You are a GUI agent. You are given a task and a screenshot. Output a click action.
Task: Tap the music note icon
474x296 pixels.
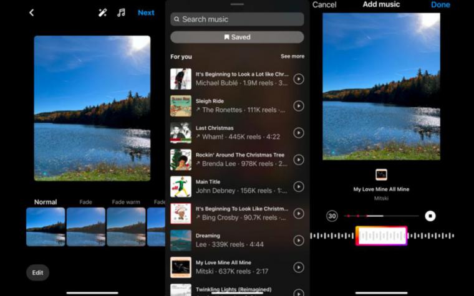click(x=121, y=12)
